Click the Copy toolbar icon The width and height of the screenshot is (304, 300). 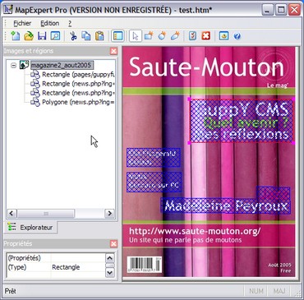tap(86, 36)
